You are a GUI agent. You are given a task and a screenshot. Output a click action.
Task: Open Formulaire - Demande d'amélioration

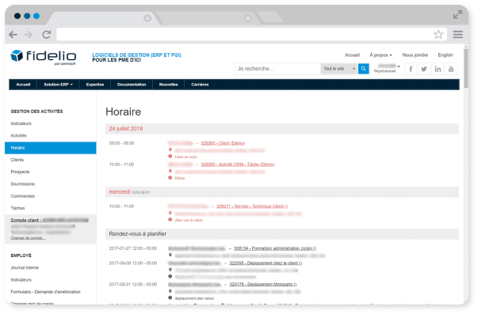pos(45,292)
